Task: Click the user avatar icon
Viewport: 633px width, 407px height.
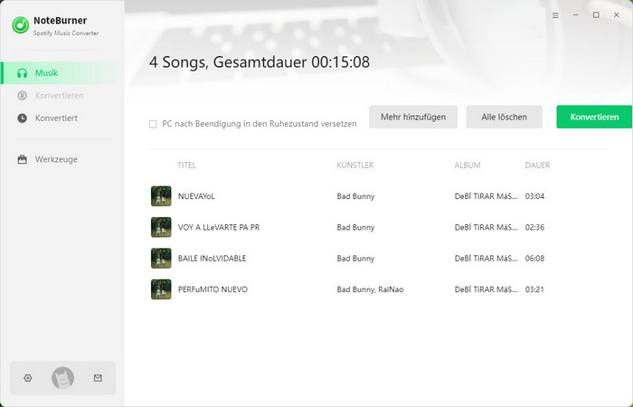Action: (62, 378)
